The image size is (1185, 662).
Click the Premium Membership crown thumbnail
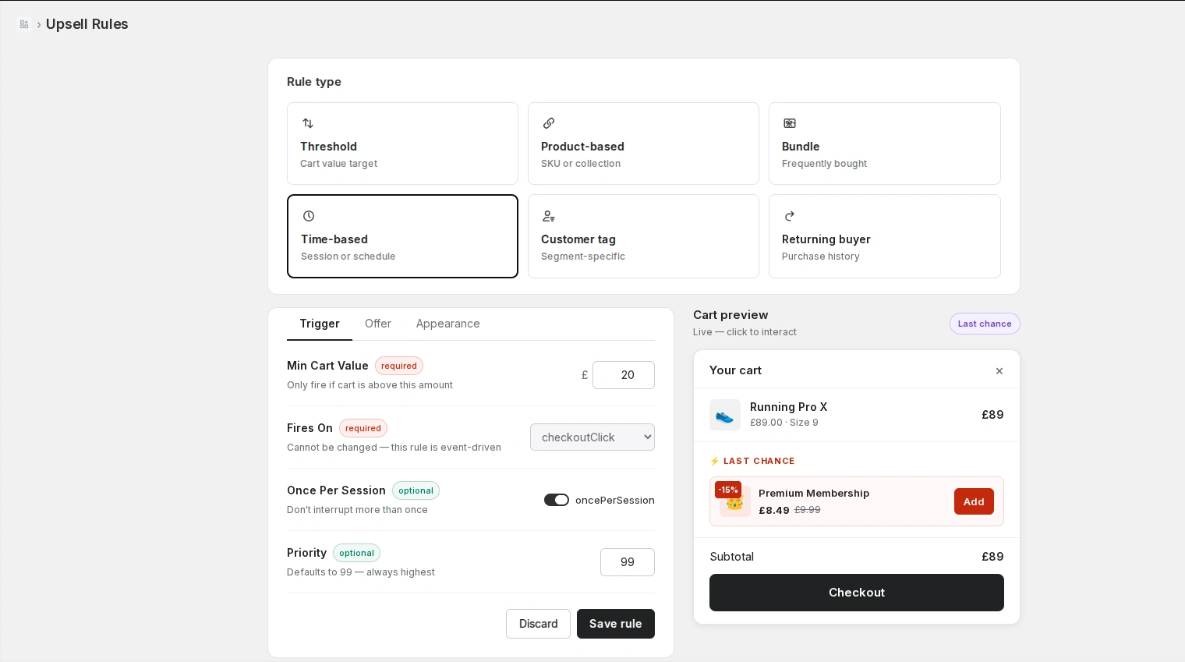tap(735, 502)
